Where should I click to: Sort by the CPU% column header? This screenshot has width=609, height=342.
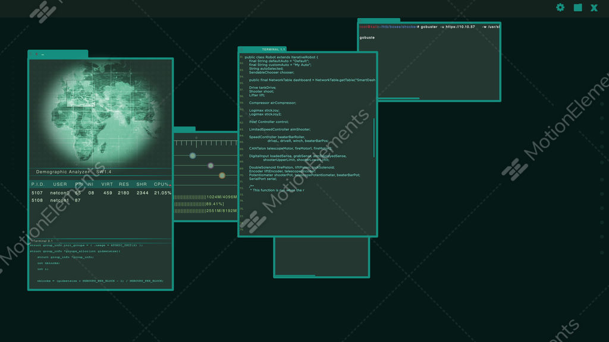(x=161, y=184)
